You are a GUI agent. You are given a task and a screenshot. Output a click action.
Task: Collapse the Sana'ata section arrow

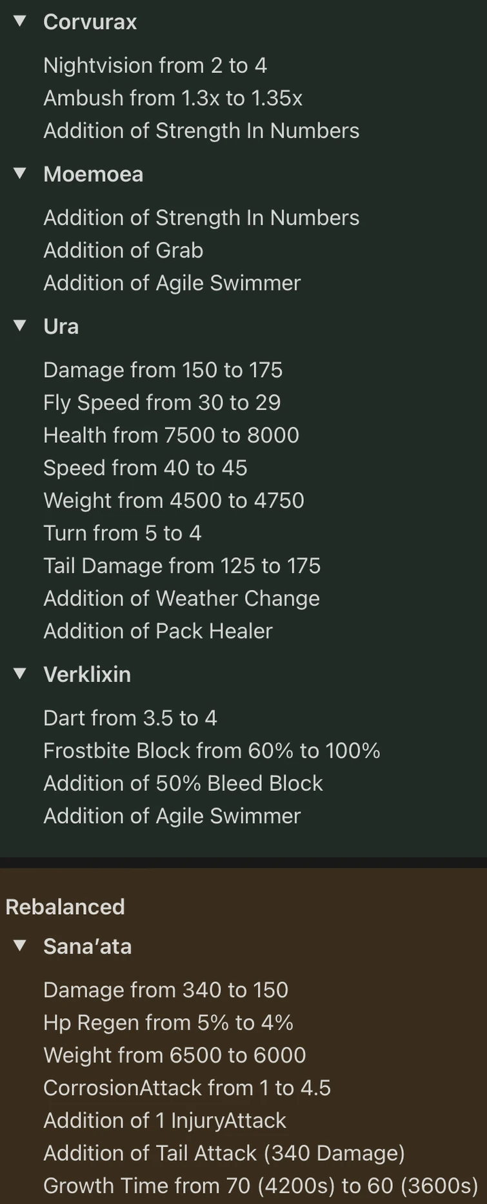click(x=20, y=946)
